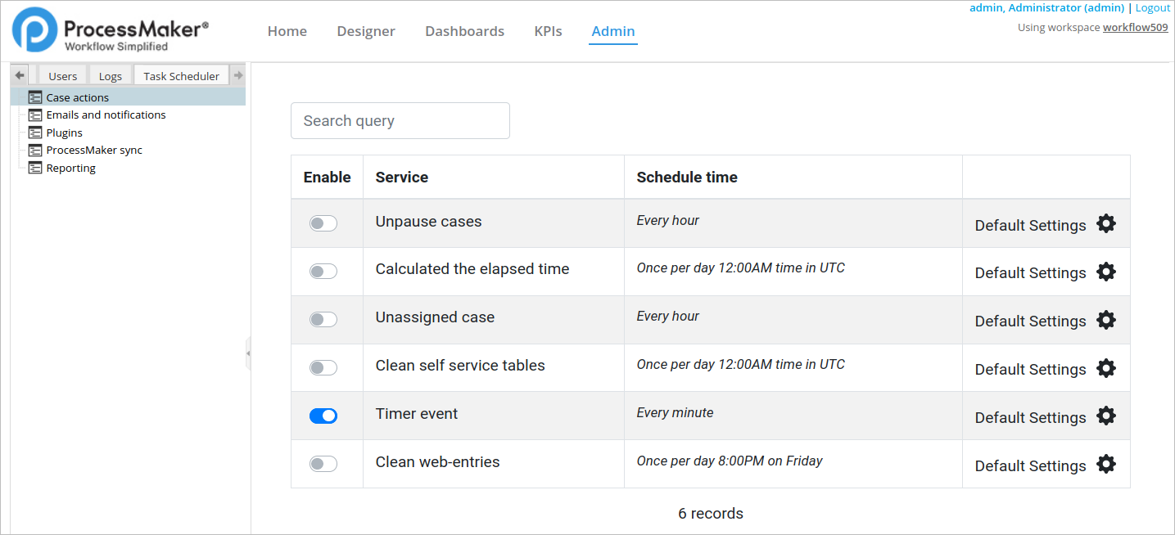Click the Search query input field
1175x535 pixels.
pos(400,121)
